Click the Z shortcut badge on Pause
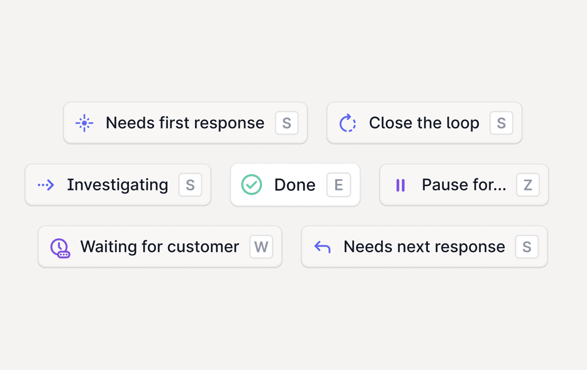 click(x=528, y=185)
